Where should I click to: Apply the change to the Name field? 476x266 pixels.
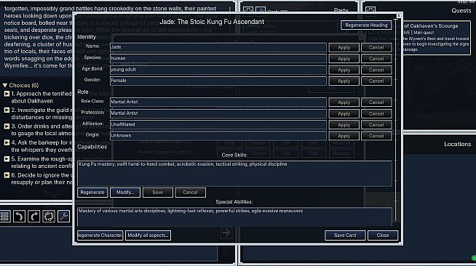tap(344, 47)
